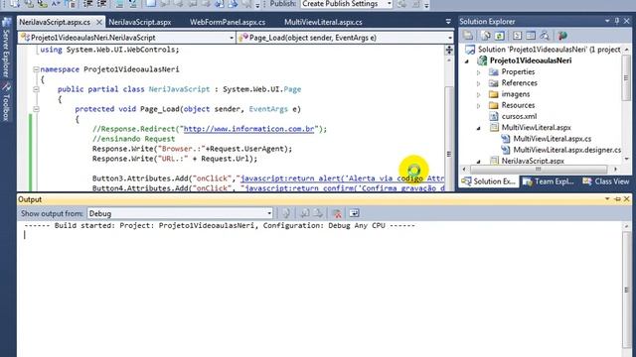This screenshot has width=636, height=357.
Task: Switch to NeriJavaScript.aspx tab
Action: [x=140, y=22]
